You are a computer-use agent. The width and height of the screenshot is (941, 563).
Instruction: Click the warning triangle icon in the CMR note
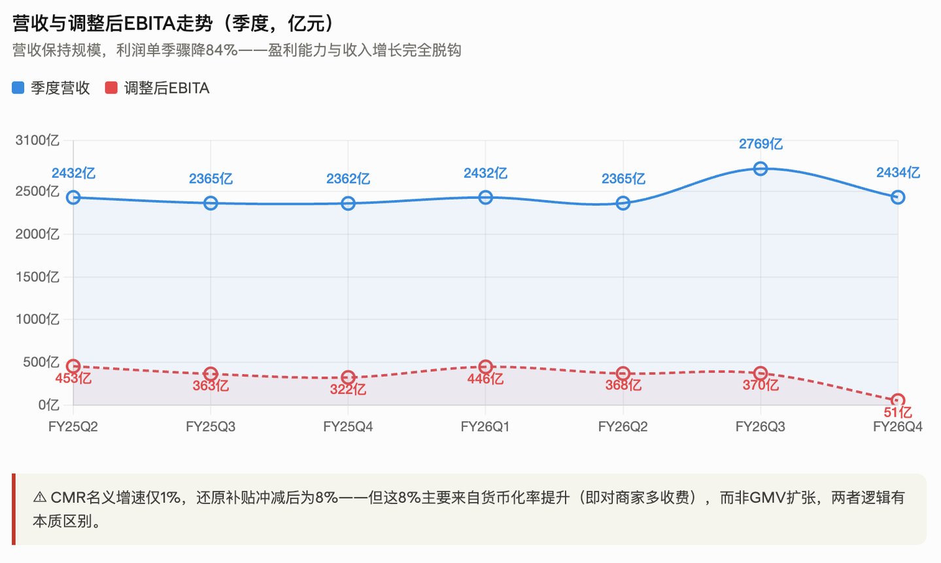[x=40, y=498]
